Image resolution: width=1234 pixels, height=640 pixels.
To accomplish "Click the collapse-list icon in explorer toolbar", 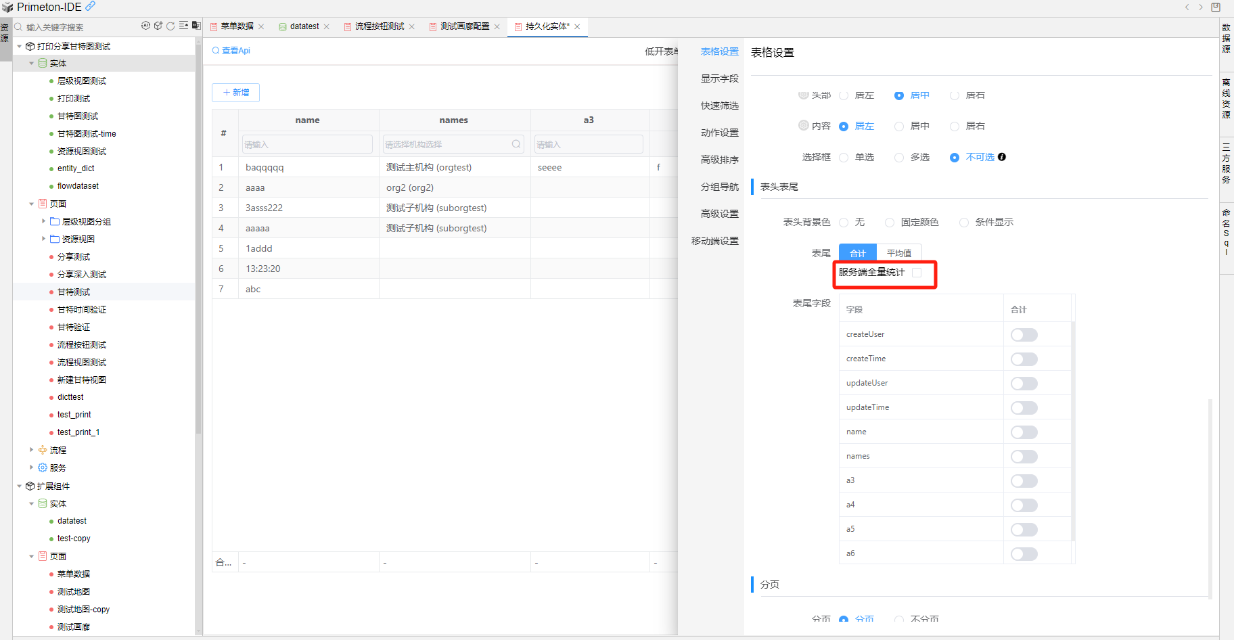I will 183,26.
